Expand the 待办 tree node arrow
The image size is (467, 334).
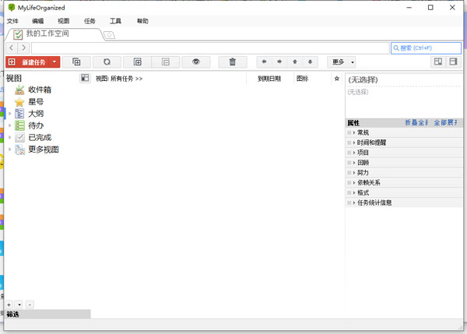tap(10, 125)
